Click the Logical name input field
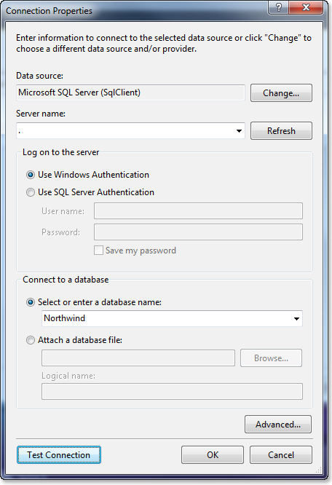 [x=172, y=392]
